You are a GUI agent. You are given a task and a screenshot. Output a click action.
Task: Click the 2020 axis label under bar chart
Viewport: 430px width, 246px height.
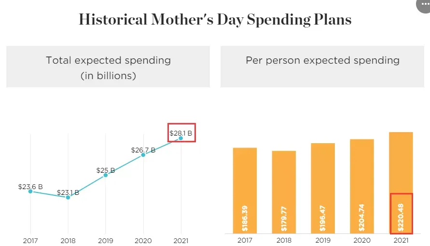(x=362, y=240)
